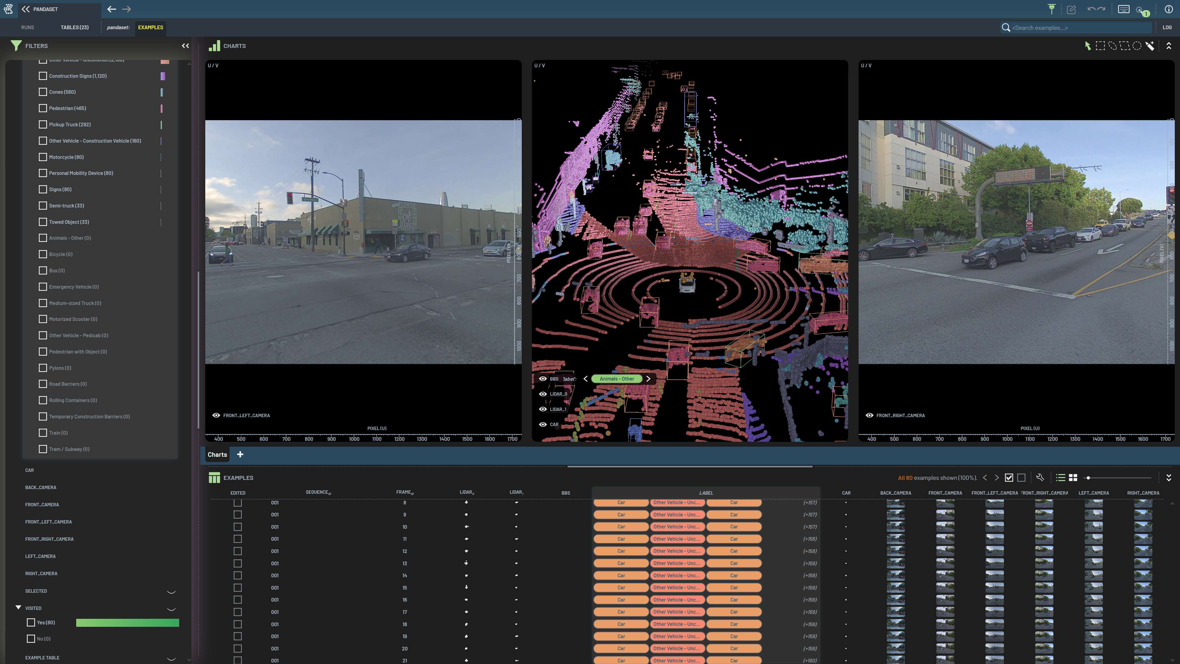
Task: Click the edit pencil icon in header
Action: click(x=1071, y=9)
